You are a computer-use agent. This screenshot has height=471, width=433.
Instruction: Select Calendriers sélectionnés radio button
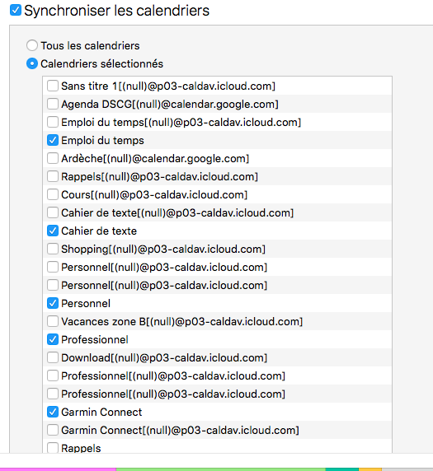(x=32, y=63)
